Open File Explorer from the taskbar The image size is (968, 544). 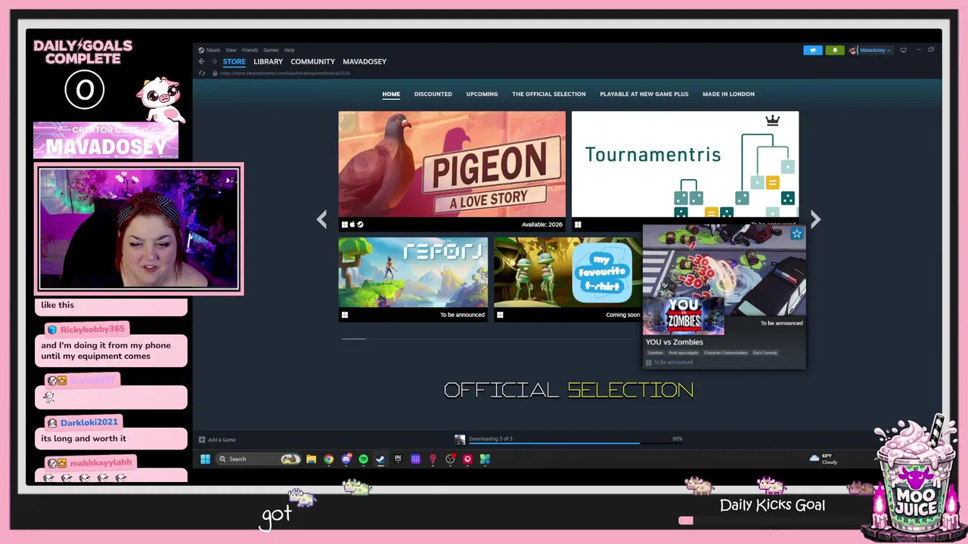pos(311,459)
